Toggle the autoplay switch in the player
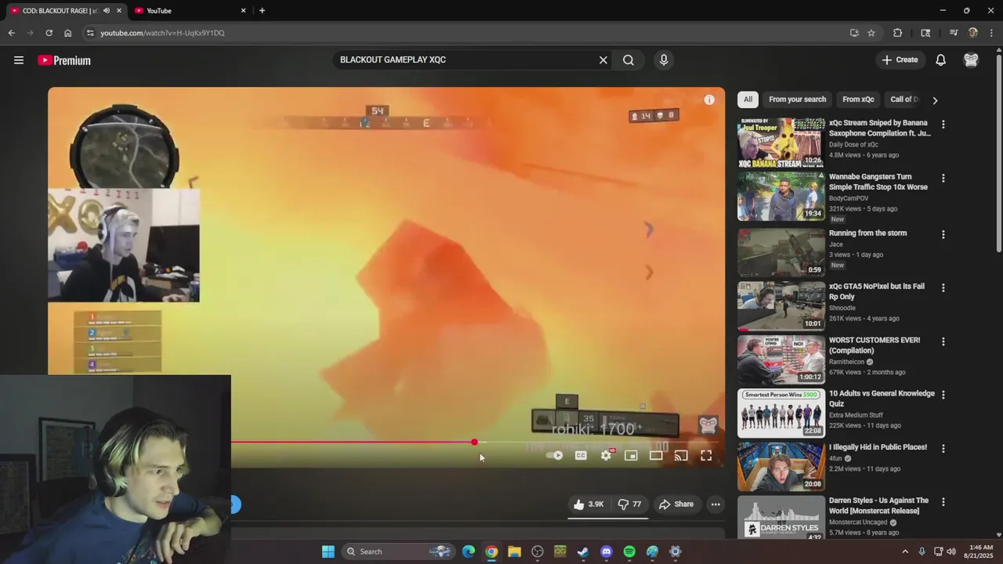1003x564 pixels. pyautogui.click(x=555, y=455)
